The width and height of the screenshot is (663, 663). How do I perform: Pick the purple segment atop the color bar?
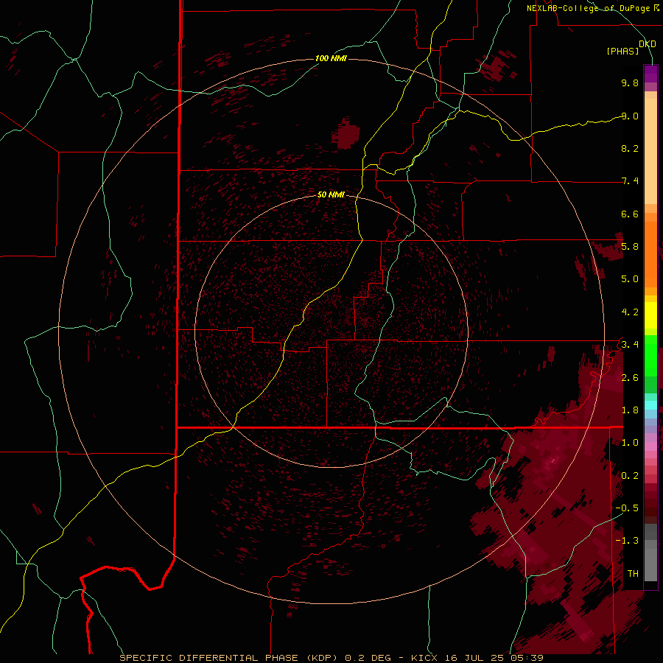point(650,74)
